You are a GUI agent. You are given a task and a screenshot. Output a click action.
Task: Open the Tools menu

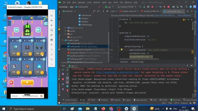(x=116, y=2)
